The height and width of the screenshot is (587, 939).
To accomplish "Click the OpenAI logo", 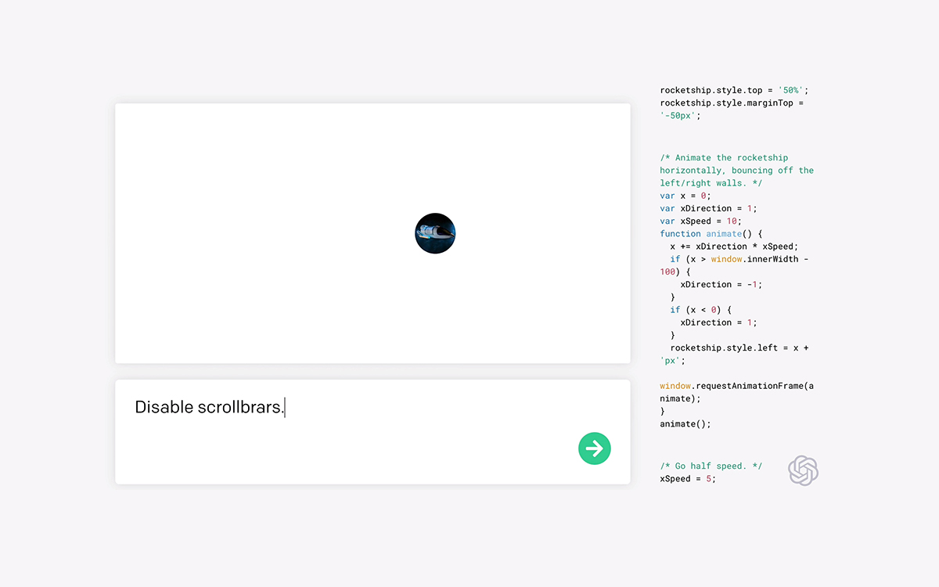I will [803, 470].
